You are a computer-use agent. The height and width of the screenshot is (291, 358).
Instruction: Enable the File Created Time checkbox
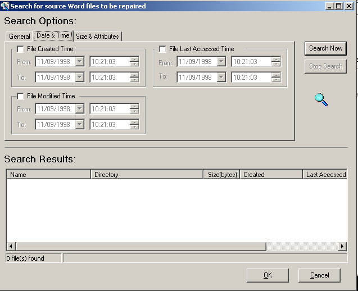[20, 49]
